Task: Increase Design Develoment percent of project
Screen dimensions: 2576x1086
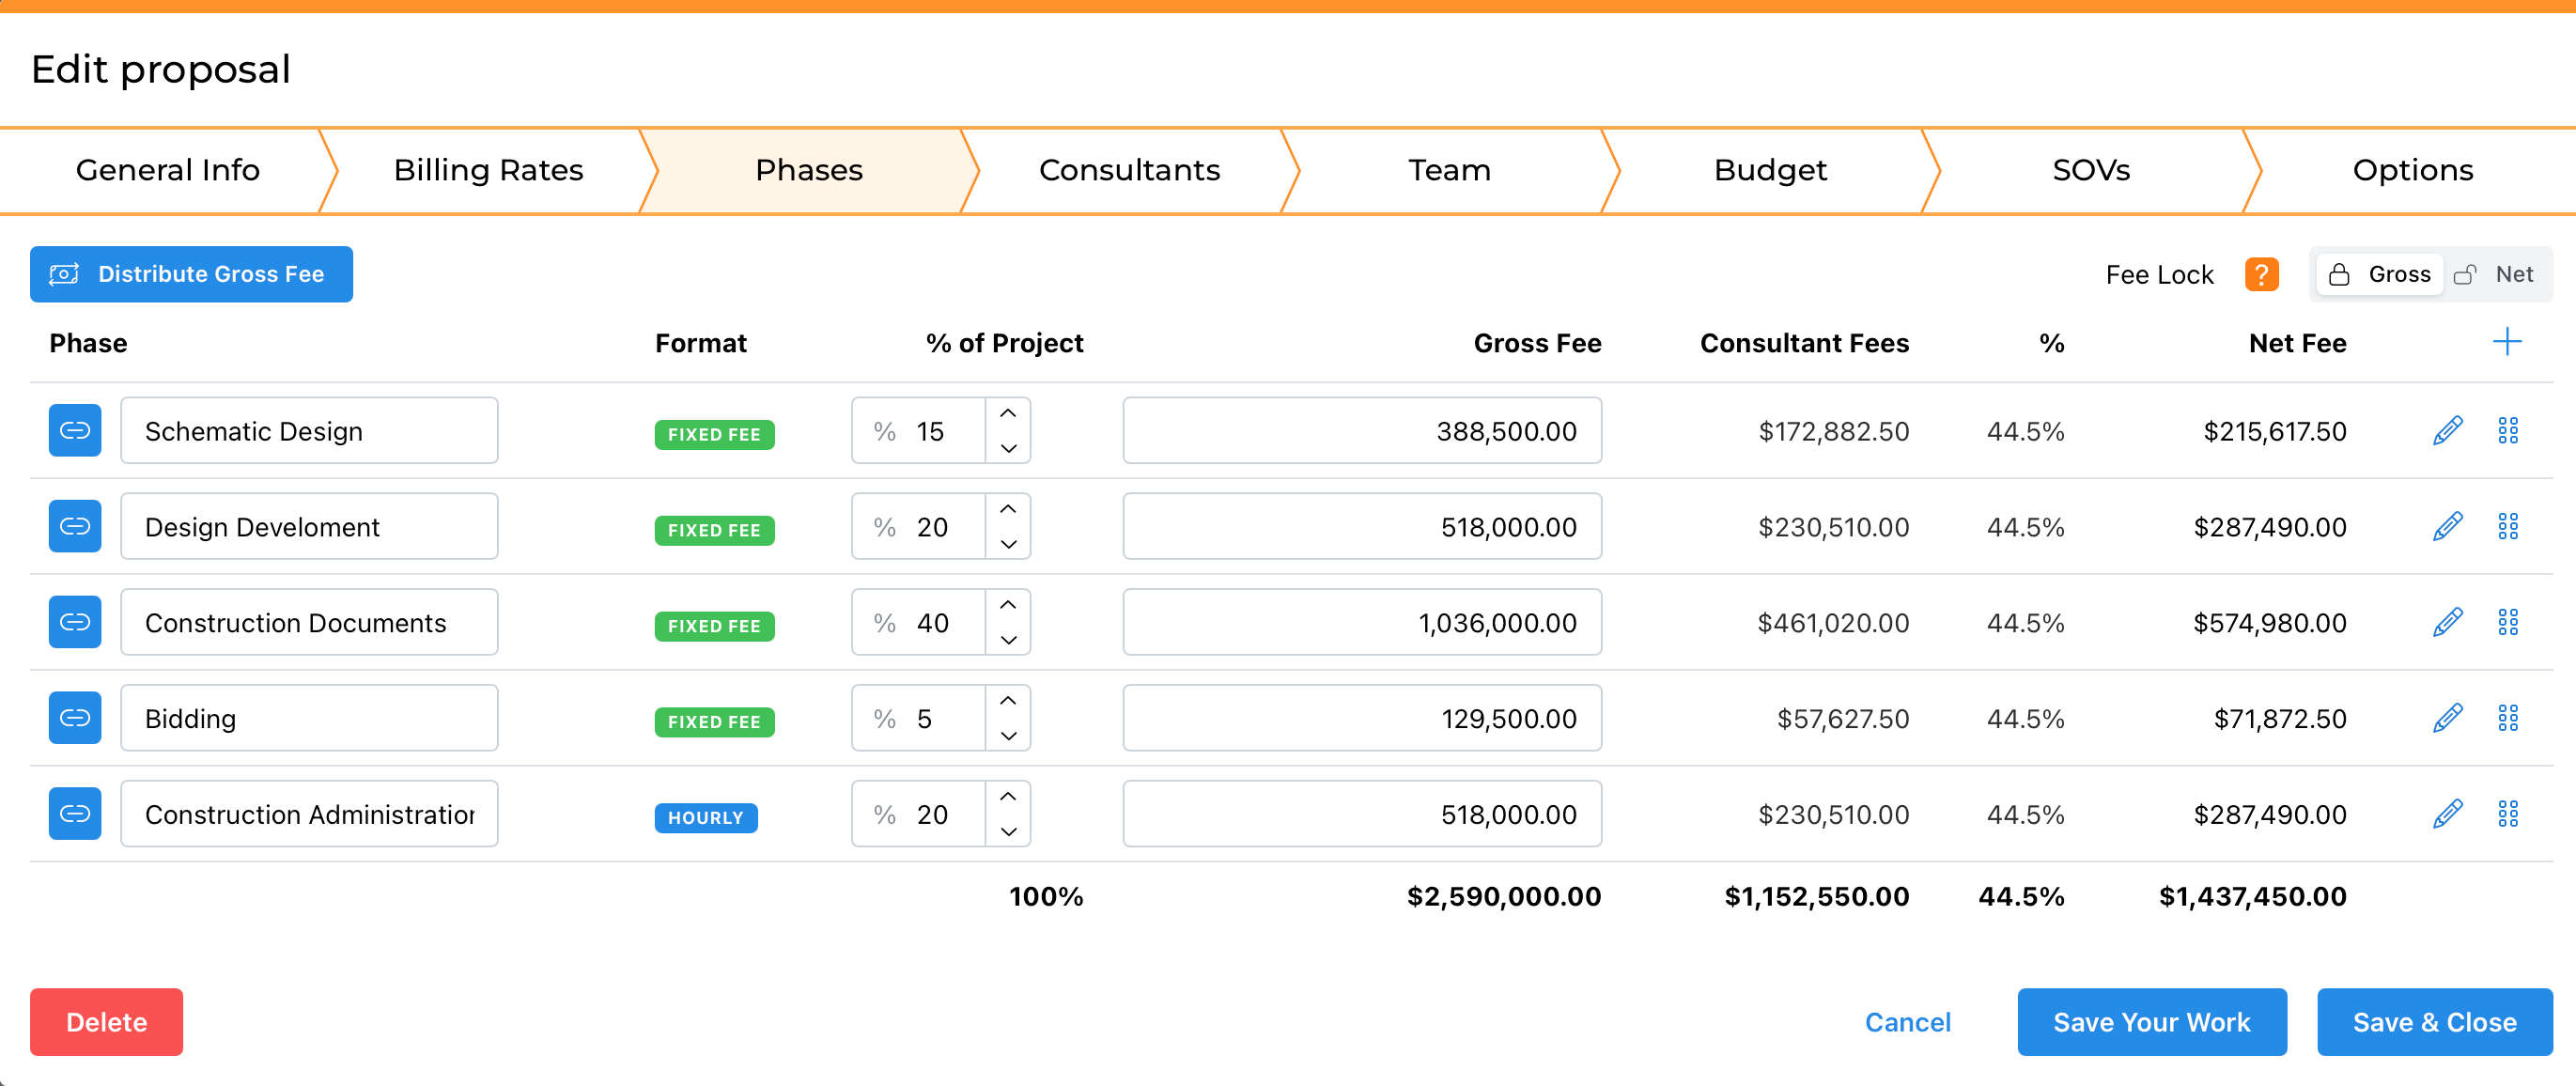Action: pyautogui.click(x=1008, y=510)
